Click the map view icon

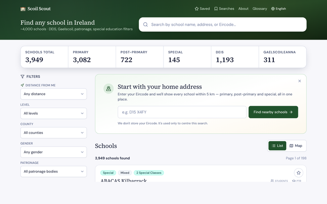click(x=291, y=146)
